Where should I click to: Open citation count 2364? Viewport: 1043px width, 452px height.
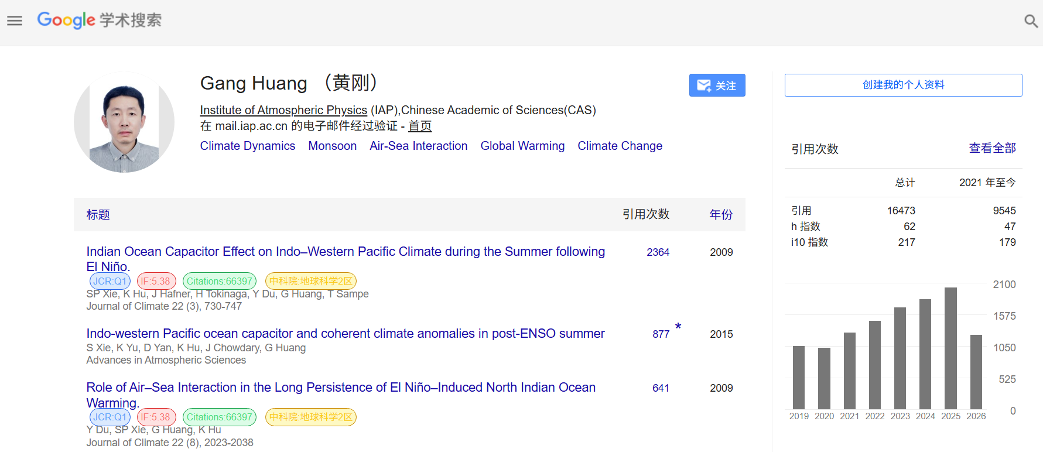[x=658, y=252]
